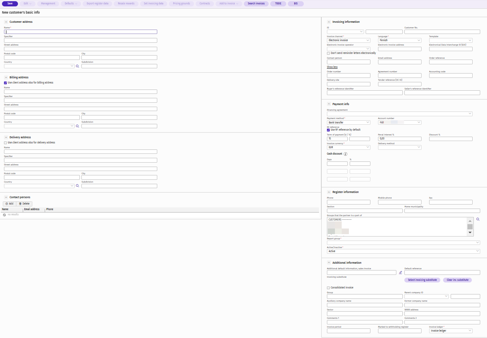The image size is (487, 338).
Task: Click the TIEKE toolbar button
Action: 278,4
